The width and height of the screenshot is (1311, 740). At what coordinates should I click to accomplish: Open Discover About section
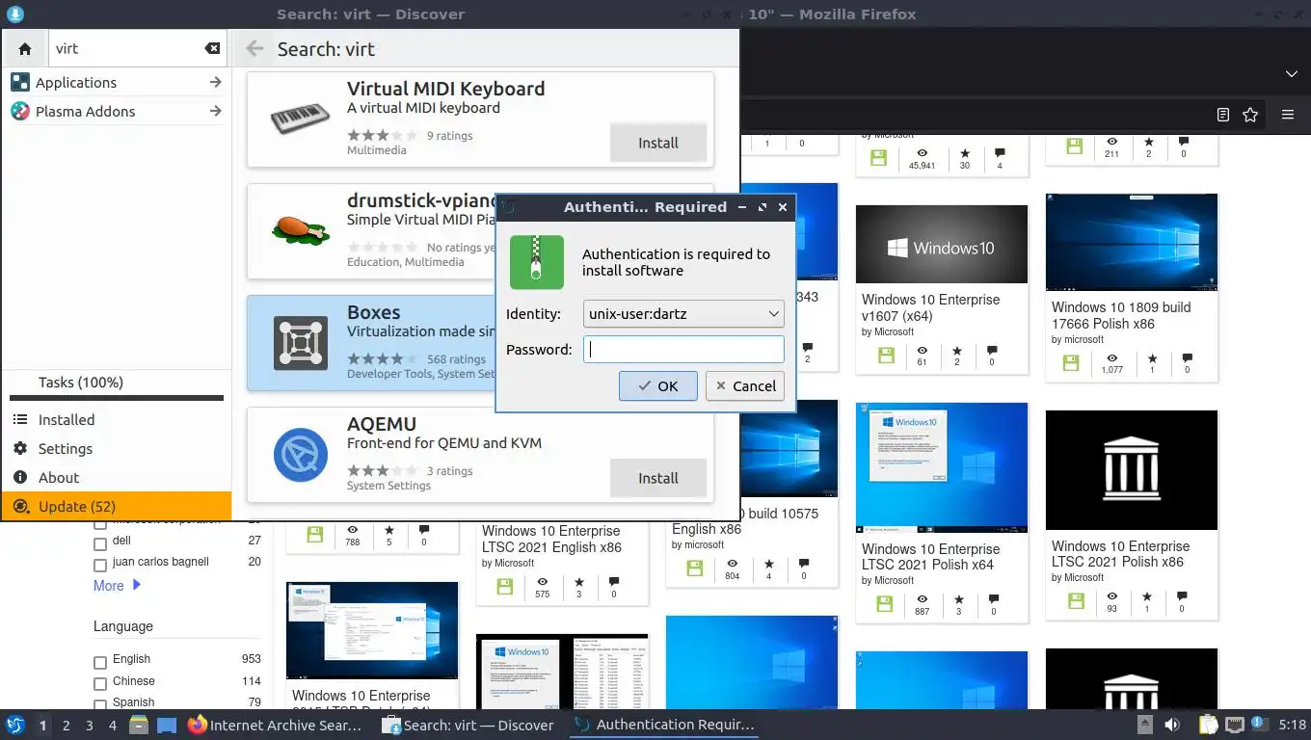116,478
